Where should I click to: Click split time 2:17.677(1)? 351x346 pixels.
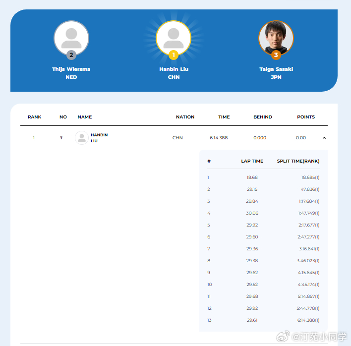coord(309,225)
